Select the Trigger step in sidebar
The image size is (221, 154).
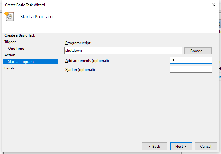click(x=10, y=42)
